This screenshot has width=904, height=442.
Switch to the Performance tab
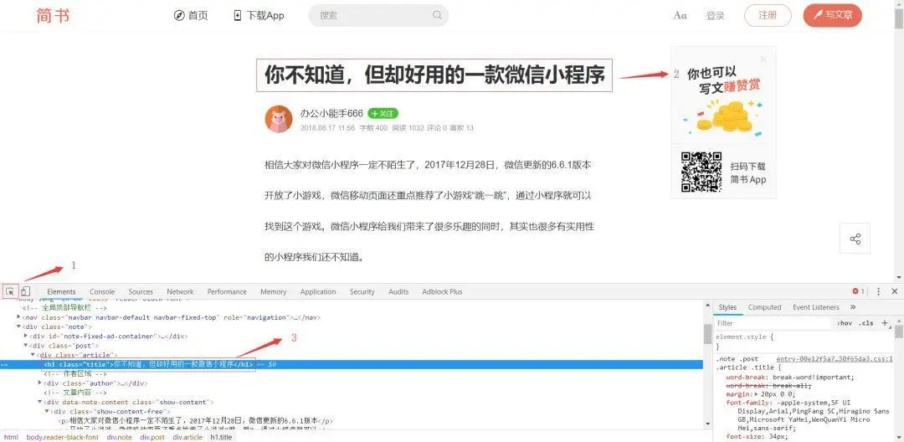tap(227, 291)
